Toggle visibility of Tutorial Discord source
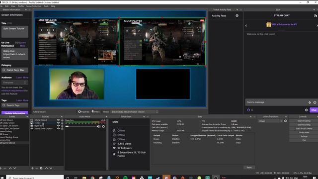The width and height of the screenshot is (318, 179). [58, 120]
